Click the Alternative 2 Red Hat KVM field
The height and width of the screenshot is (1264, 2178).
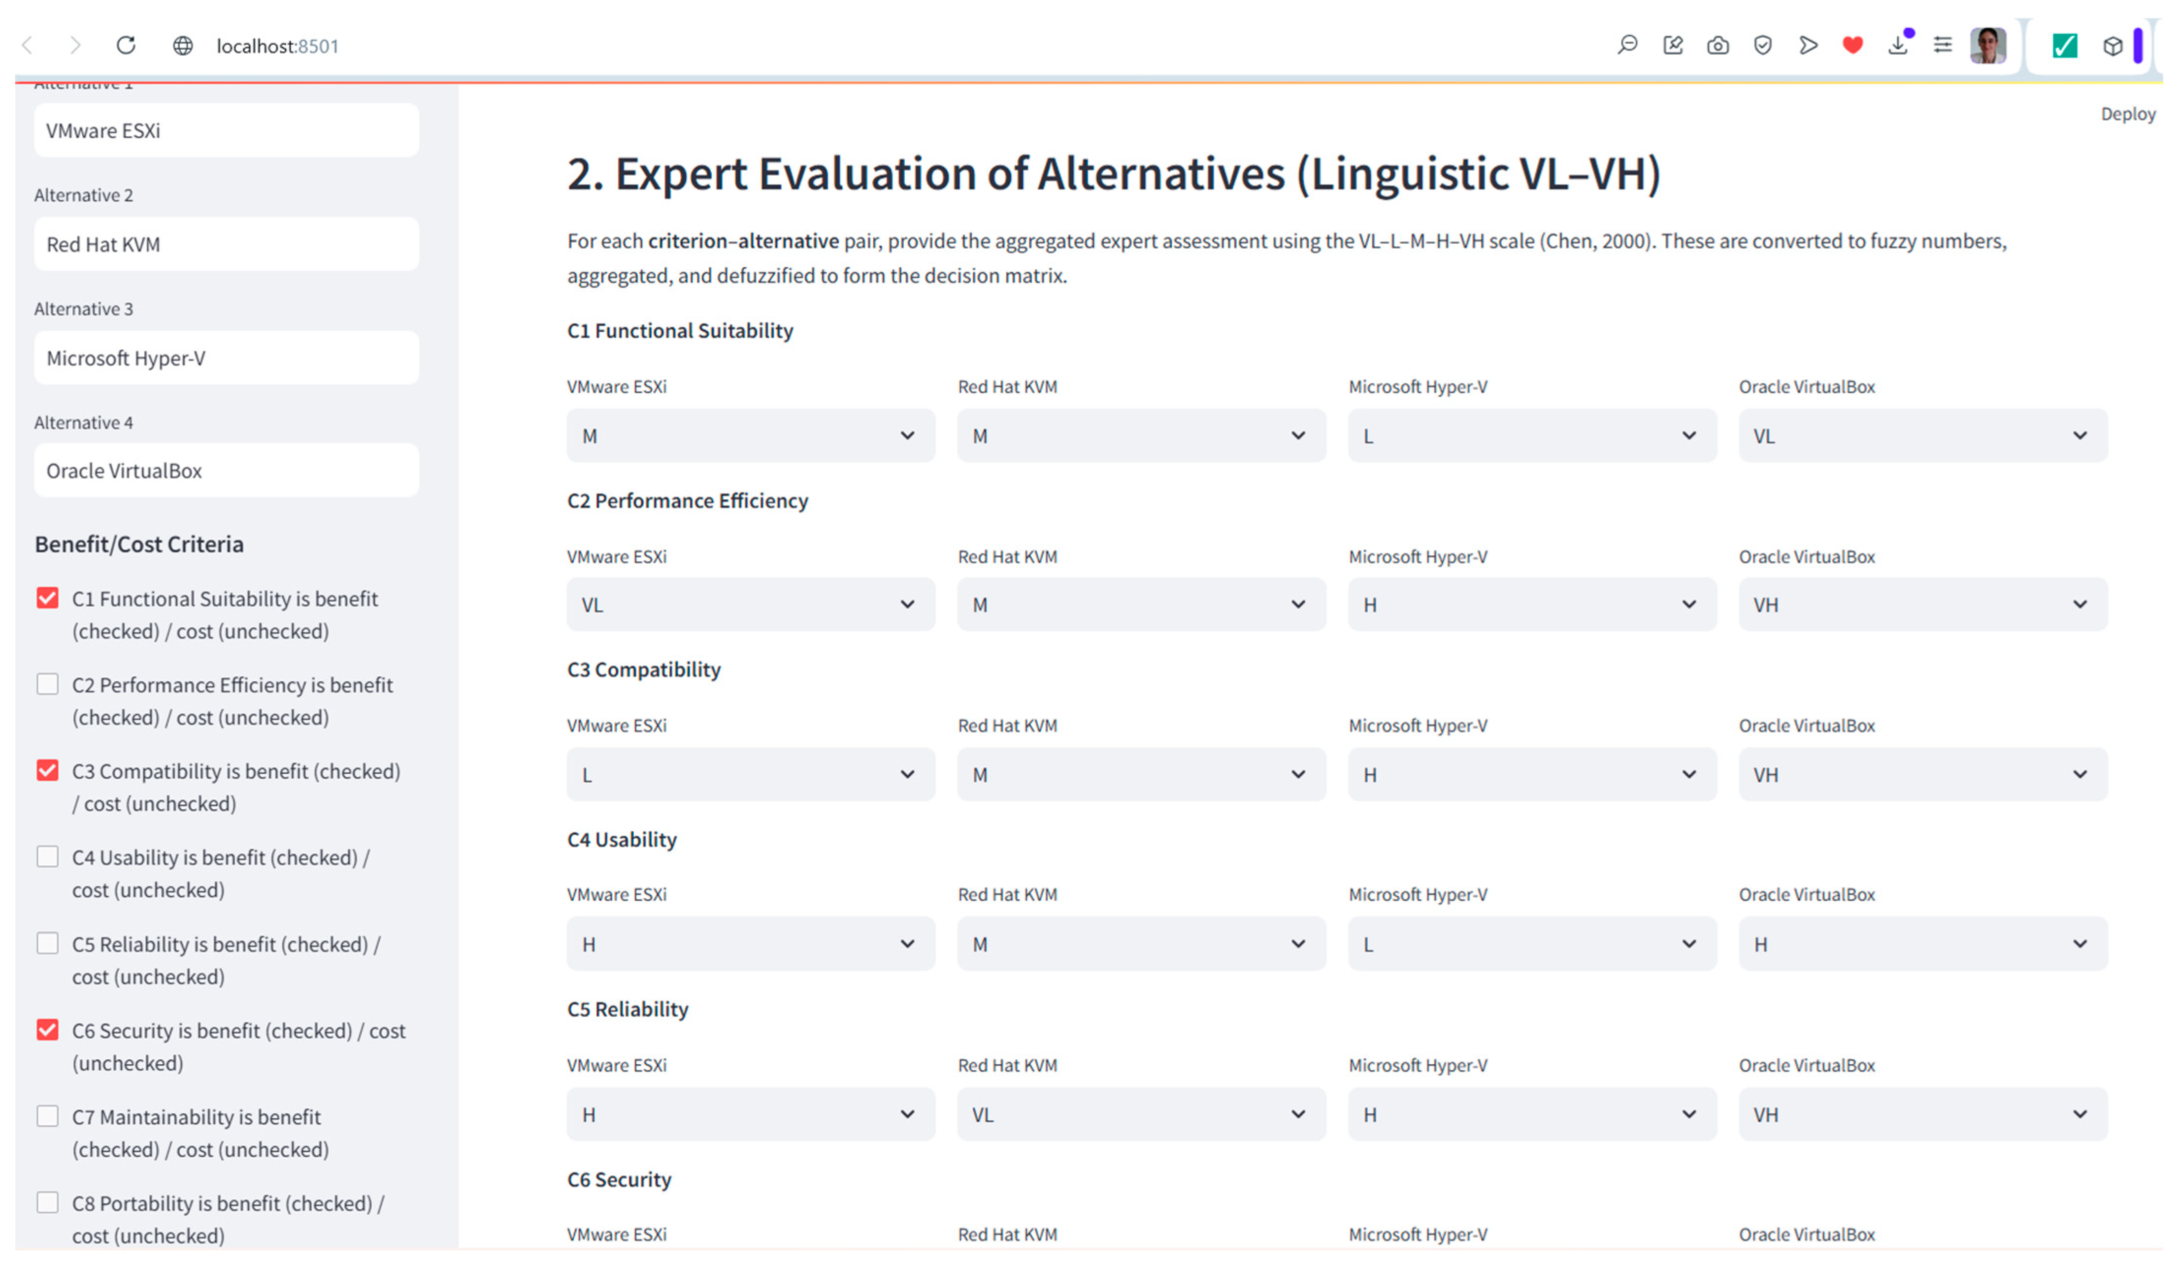(x=227, y=245)
